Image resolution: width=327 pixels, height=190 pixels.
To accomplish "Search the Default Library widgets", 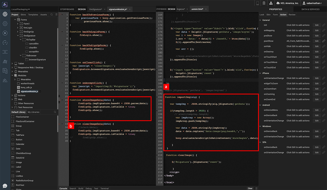I will [x=55, y=112].
